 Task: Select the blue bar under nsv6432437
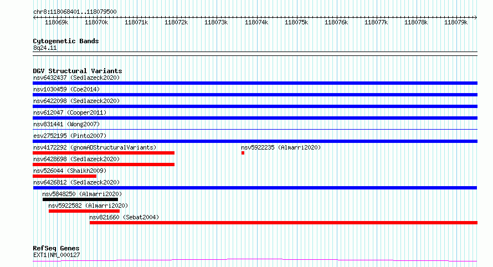(255, 83)
